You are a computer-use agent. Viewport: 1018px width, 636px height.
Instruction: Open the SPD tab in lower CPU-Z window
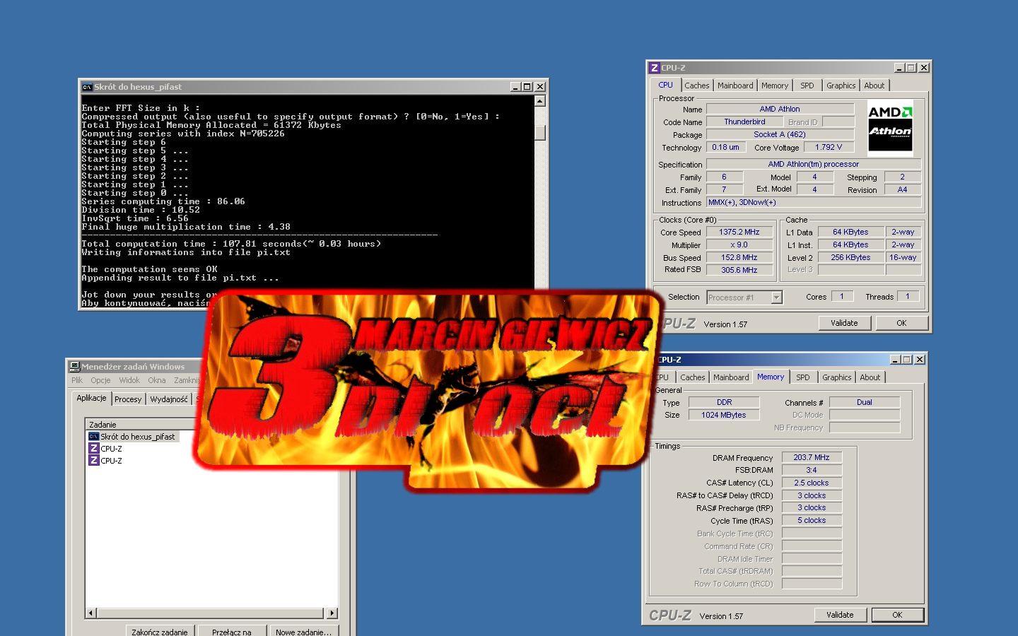tap(803, 377)
